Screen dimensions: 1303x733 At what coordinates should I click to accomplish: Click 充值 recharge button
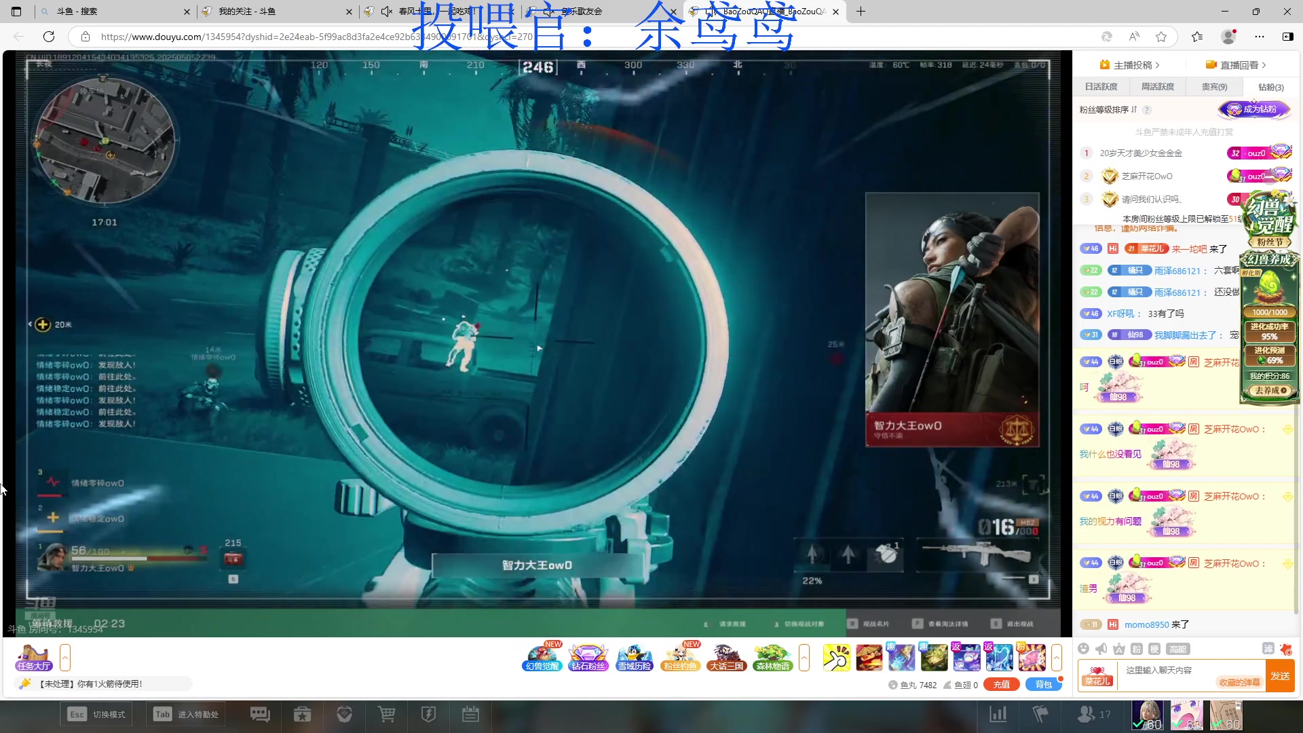[1002, 685]
